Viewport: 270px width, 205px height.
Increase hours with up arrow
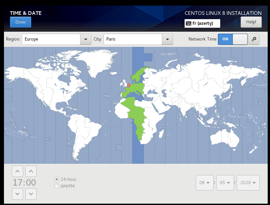point(17,171)
